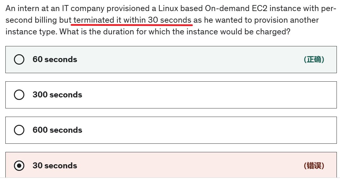Click the selected 30 seconds radio button

point(19,166)
